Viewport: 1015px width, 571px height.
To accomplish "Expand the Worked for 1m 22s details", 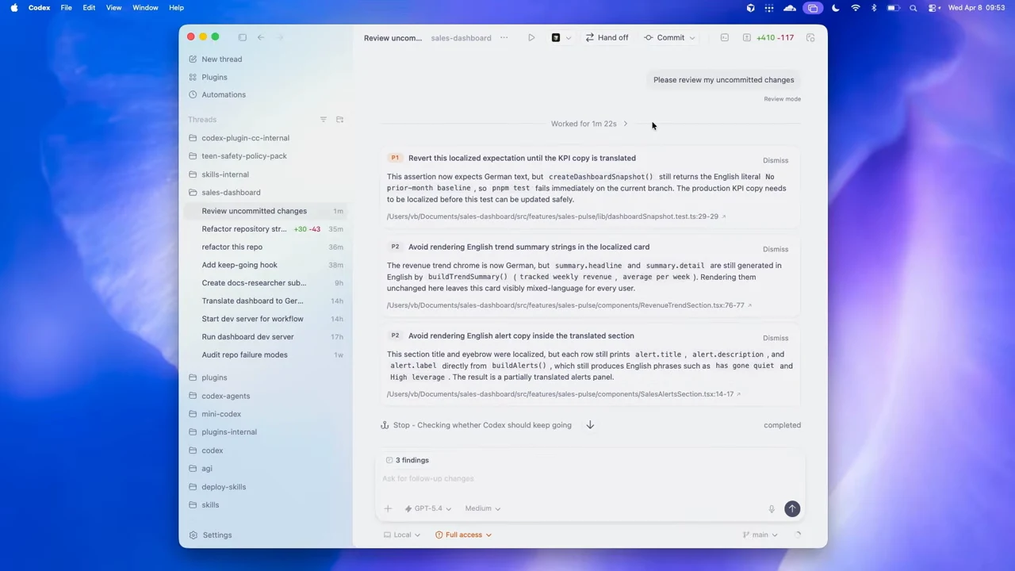I will pos(589,124).
